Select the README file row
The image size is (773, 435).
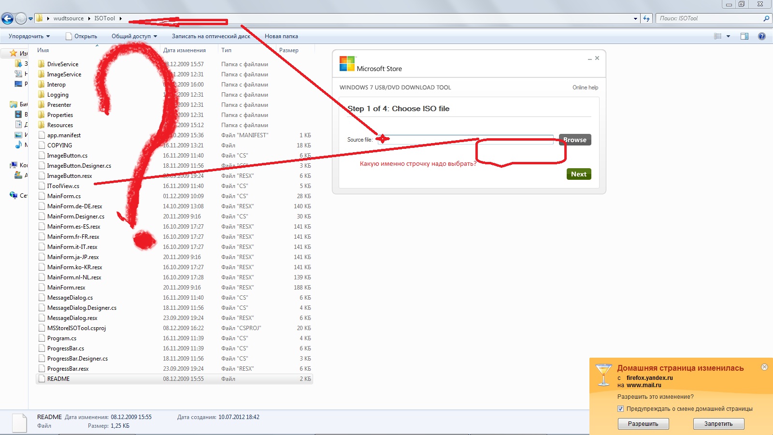[x=174, y=379]
